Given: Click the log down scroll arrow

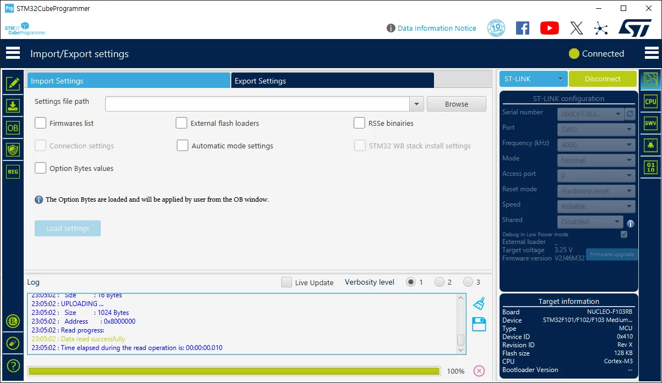Looking at the screenshot, I should (x=461, y=350).
